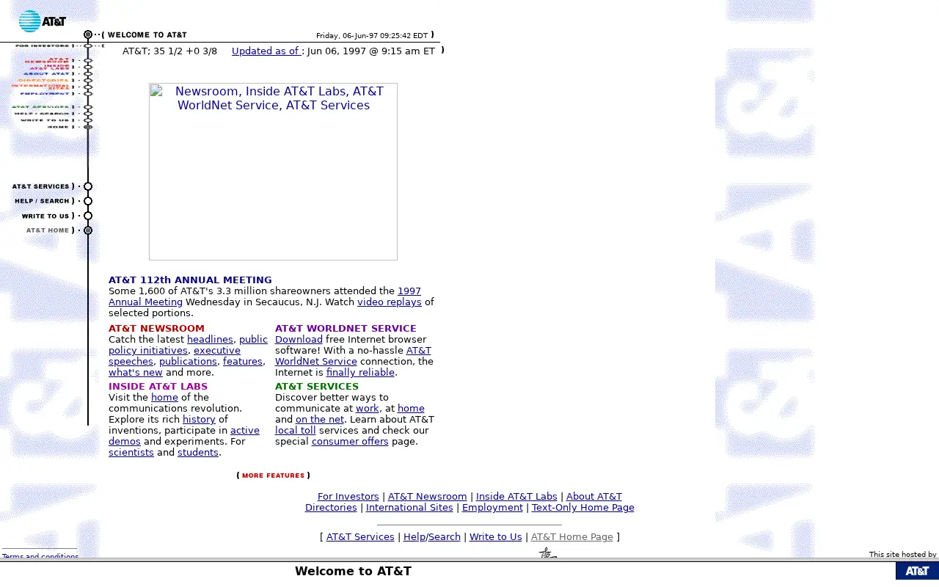Open the 'publications' link

[188, 361]
